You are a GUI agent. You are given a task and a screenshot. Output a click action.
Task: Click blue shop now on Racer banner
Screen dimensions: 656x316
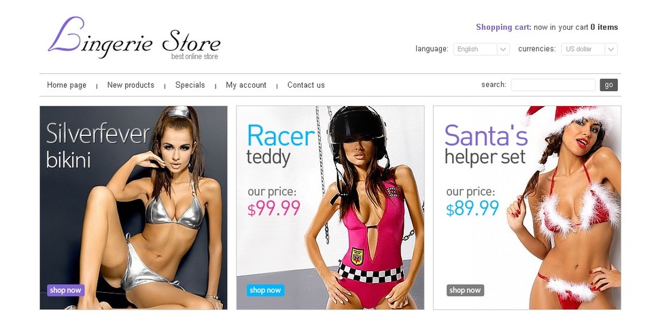point(265,290)
